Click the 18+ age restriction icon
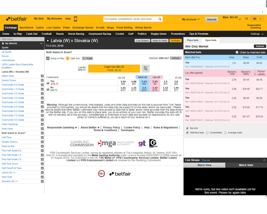The height and width of the screenshot is (214, 267). pyautogui.click(x=101, y=173)
